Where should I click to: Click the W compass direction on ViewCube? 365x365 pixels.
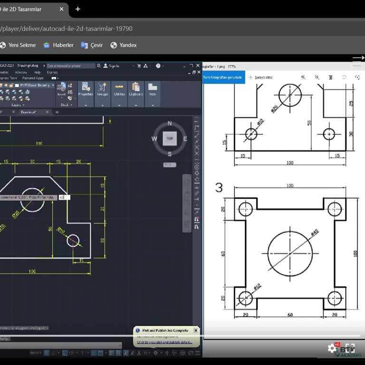(x=154, y=139)
